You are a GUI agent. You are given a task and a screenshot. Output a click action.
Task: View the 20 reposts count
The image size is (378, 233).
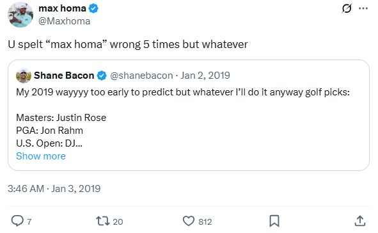click(x=118, y=221)
